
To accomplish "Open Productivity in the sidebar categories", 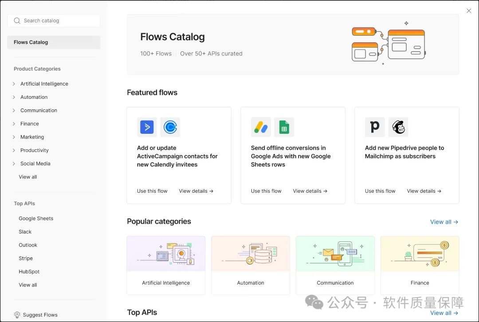I will pos(35,150).
